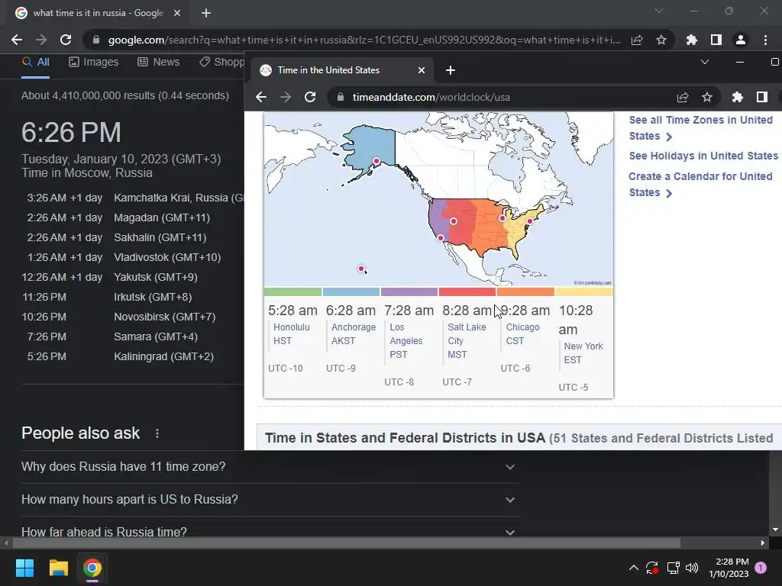Reload the timeanddate page
Viewport: 782px width, 586px height.
tap(310, 97)
